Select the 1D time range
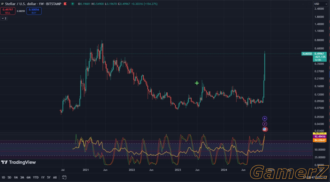 pyautogui.click(x=3, y=177)
